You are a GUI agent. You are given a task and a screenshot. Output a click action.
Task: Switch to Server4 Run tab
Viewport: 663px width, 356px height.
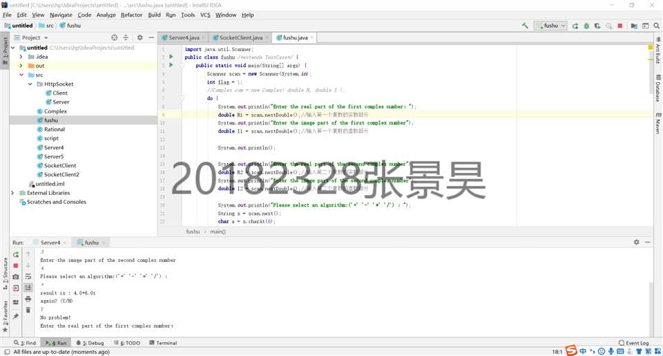click(x=50, y=243)
